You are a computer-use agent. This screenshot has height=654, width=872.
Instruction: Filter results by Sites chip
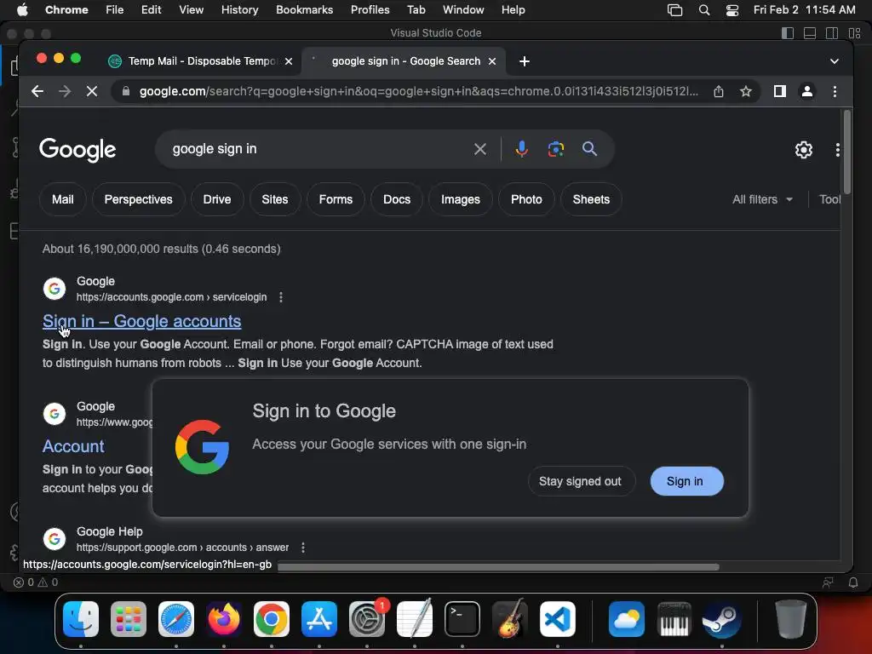[x=275, y=199]
